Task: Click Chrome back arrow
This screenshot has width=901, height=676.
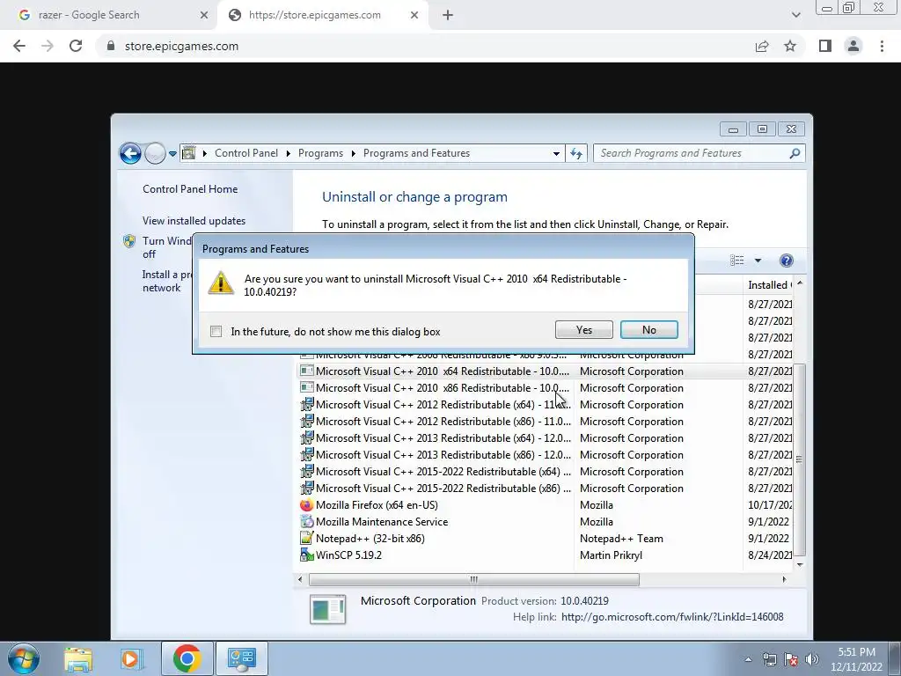Action: 19,46
